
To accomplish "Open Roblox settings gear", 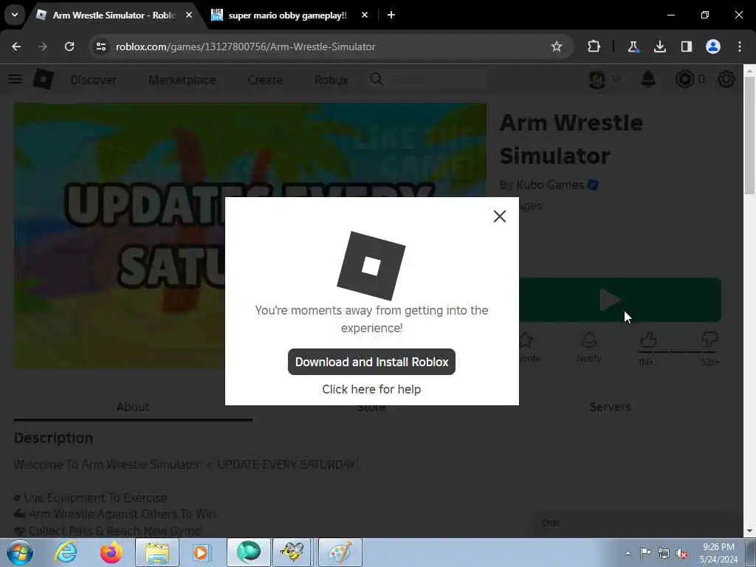I will pos(726,79).
